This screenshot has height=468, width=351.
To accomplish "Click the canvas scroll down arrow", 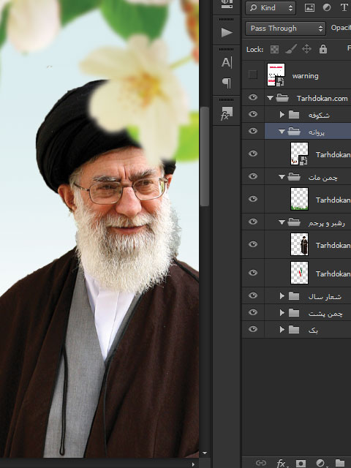I will pyautogui.click(x=205, y=453).
